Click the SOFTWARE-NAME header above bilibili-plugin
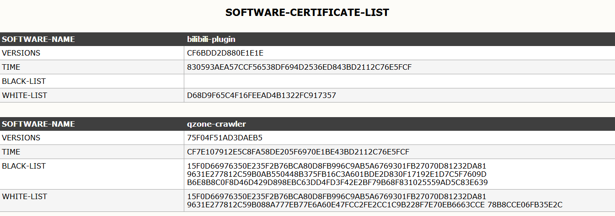The height and width of the screenshot is (216, 615). [38, 39]
